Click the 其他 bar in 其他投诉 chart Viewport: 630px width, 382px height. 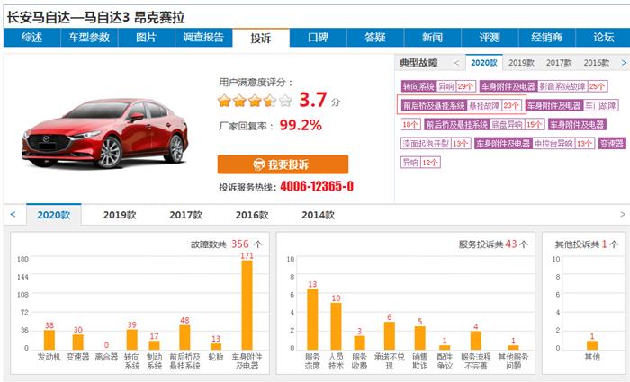592,345
